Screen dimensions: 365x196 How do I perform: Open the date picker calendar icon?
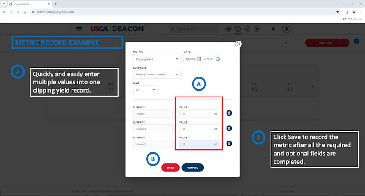pos(199,59)
